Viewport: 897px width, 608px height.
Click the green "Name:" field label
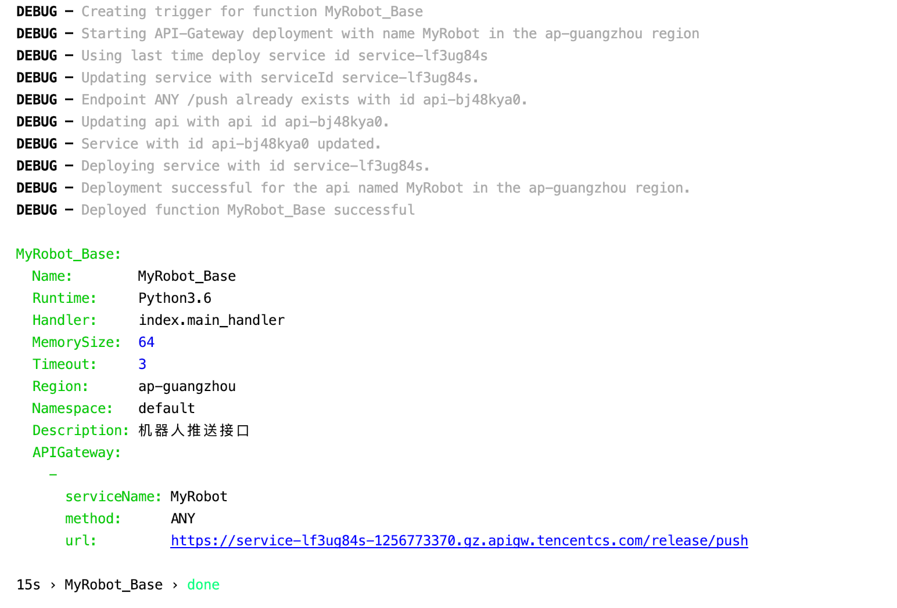(x=52, y=276)
